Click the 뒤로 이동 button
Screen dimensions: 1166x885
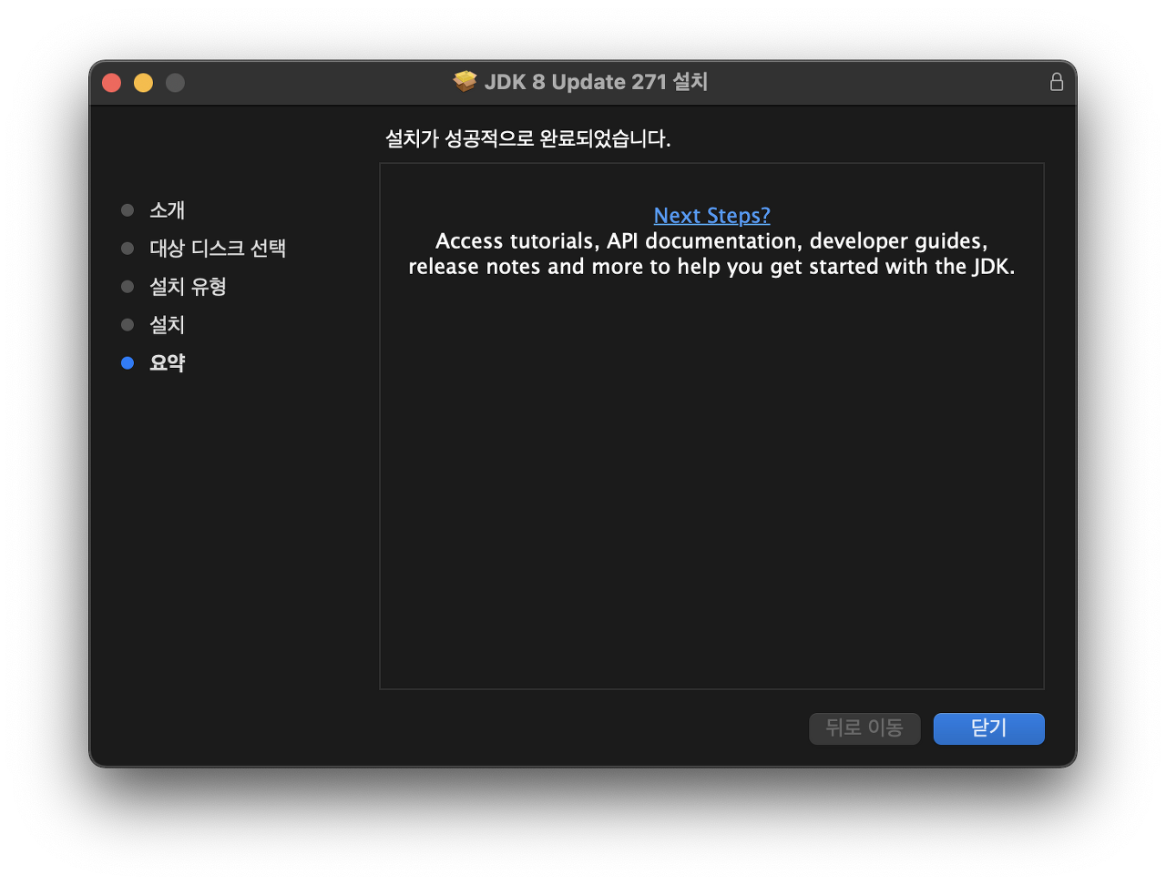[x=864, y=728]
